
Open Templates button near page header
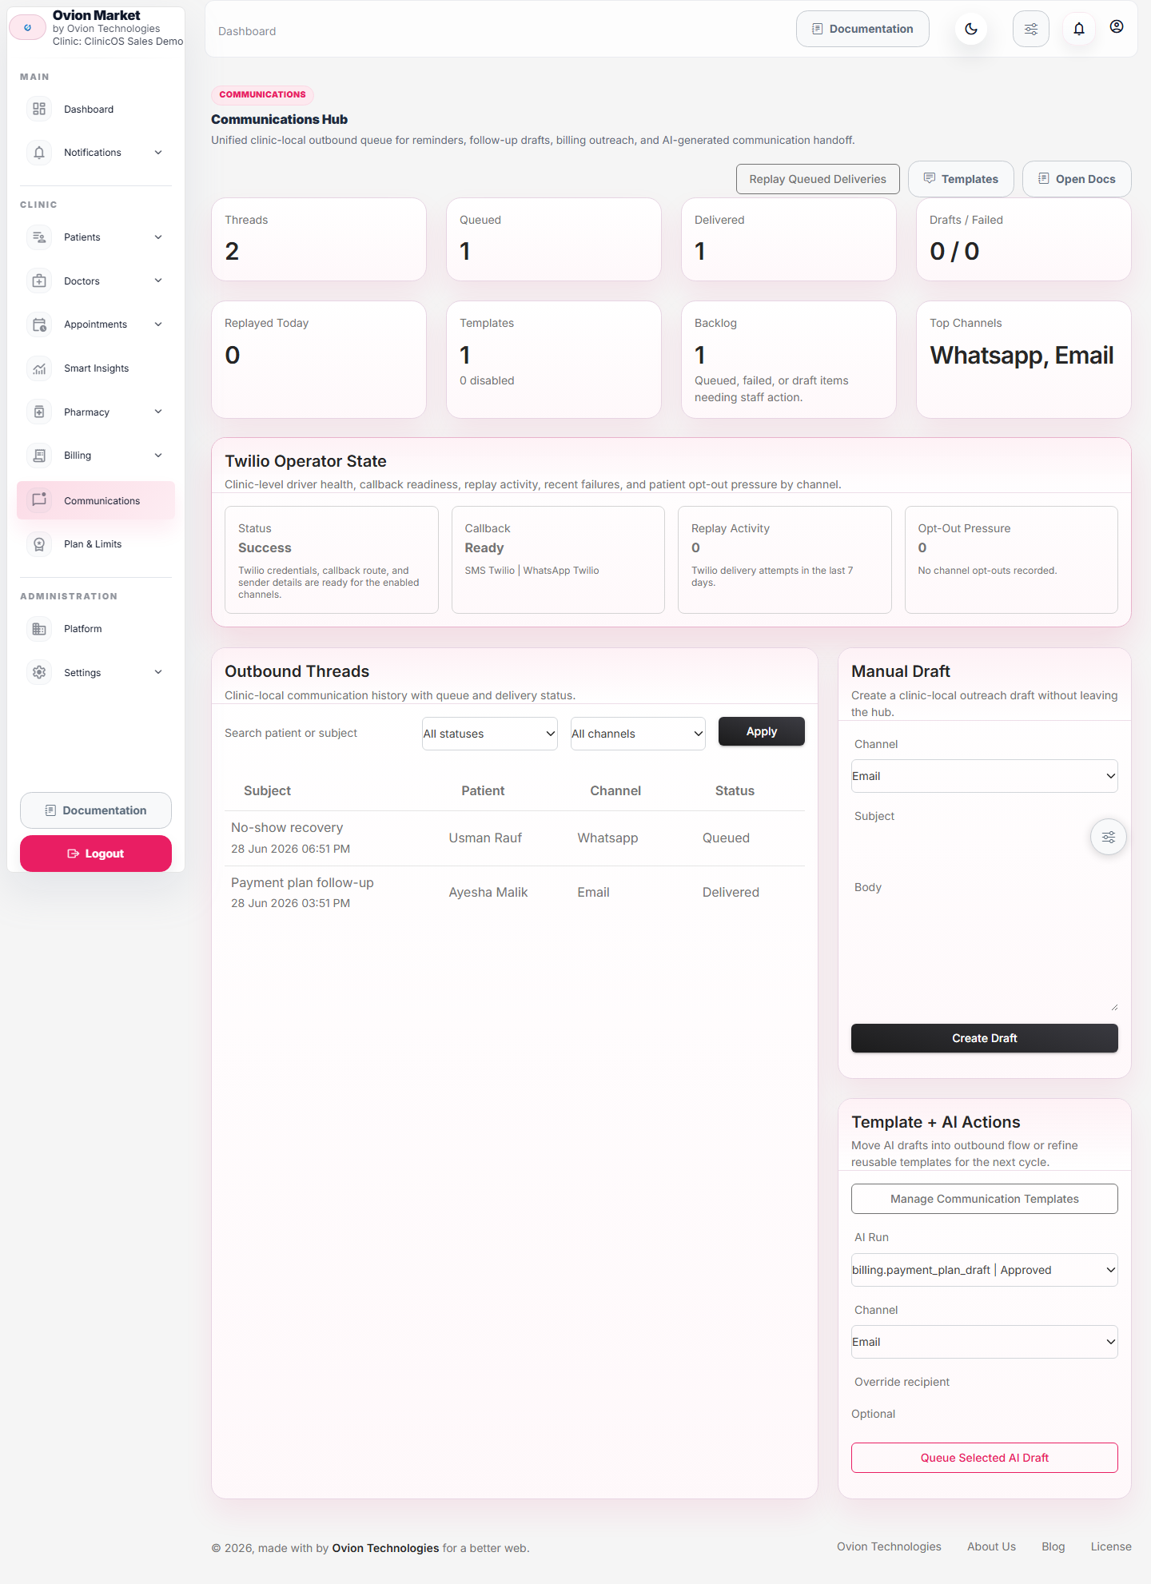(961, 179)
